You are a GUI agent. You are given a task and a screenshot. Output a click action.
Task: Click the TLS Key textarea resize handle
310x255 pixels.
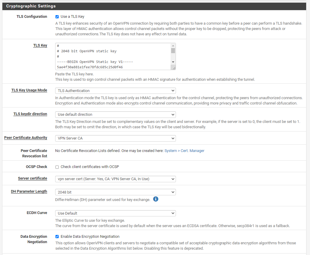[x=174, y=68]
